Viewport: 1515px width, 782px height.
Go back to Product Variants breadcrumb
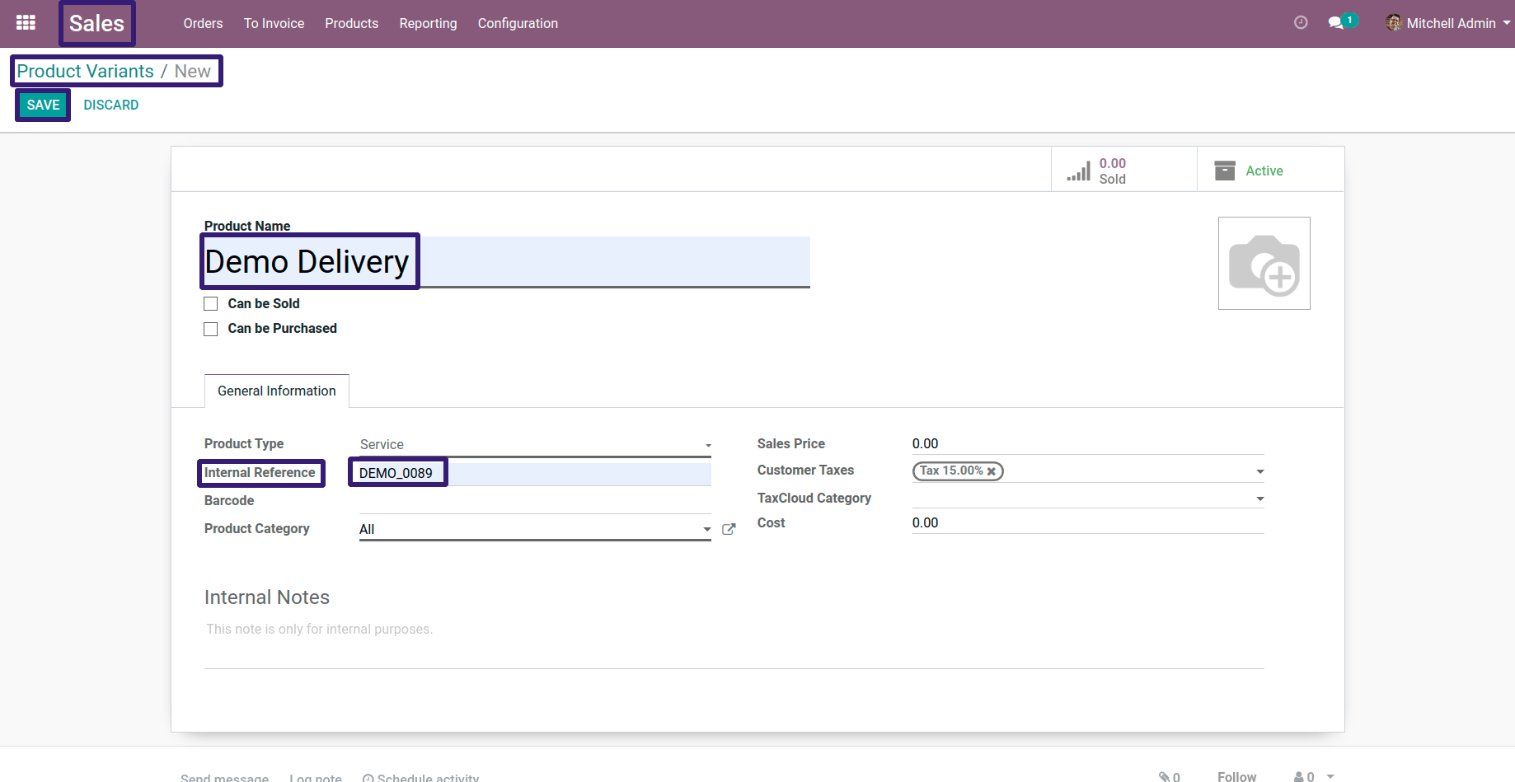click(86, 71)
